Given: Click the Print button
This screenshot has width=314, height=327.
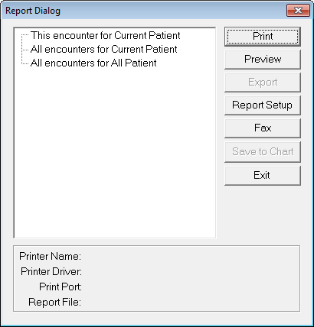Looking at the screenshot, I should 263,37.
